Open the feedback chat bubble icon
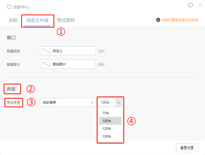This screenshot has height=155, width=205. [191, 5]
